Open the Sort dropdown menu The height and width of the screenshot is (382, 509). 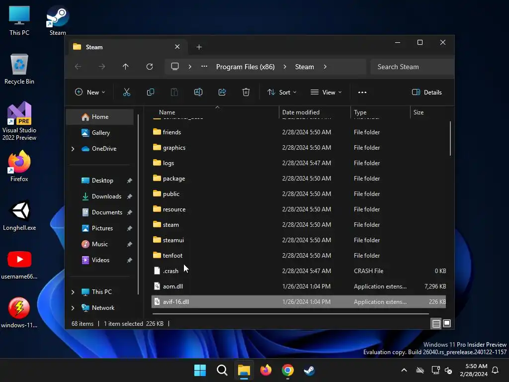282,92
